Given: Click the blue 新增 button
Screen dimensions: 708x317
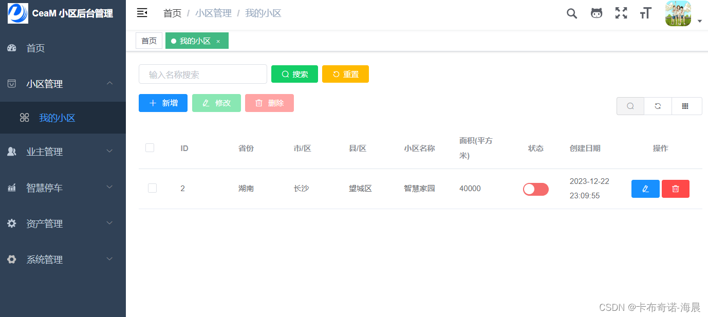Looking at the screenshot, I should (163, 103).
